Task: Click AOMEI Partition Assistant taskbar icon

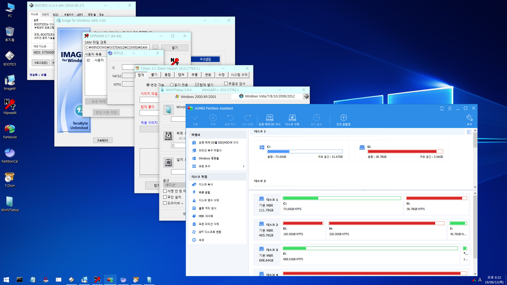Action: pos(110,280)
